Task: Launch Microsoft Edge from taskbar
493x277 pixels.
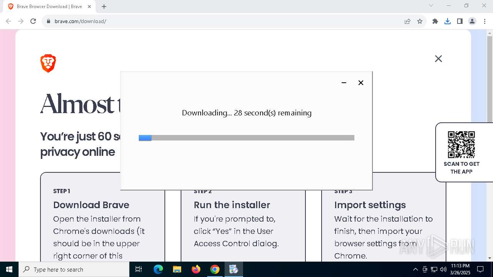Action: click(x=158, y=269)
